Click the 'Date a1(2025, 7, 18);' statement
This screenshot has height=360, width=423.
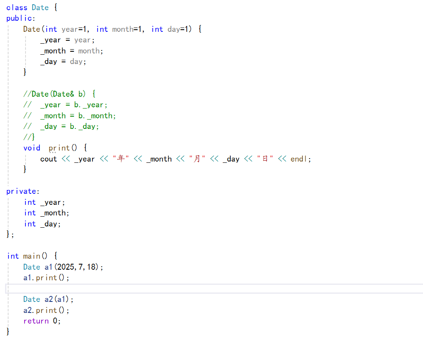[63, 267]
